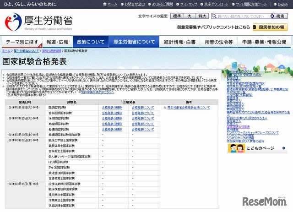The width and height of the screenshot is (293, 212).
Task: Open 合格発表について for 保健師国家試験
Action: point(143,119)
